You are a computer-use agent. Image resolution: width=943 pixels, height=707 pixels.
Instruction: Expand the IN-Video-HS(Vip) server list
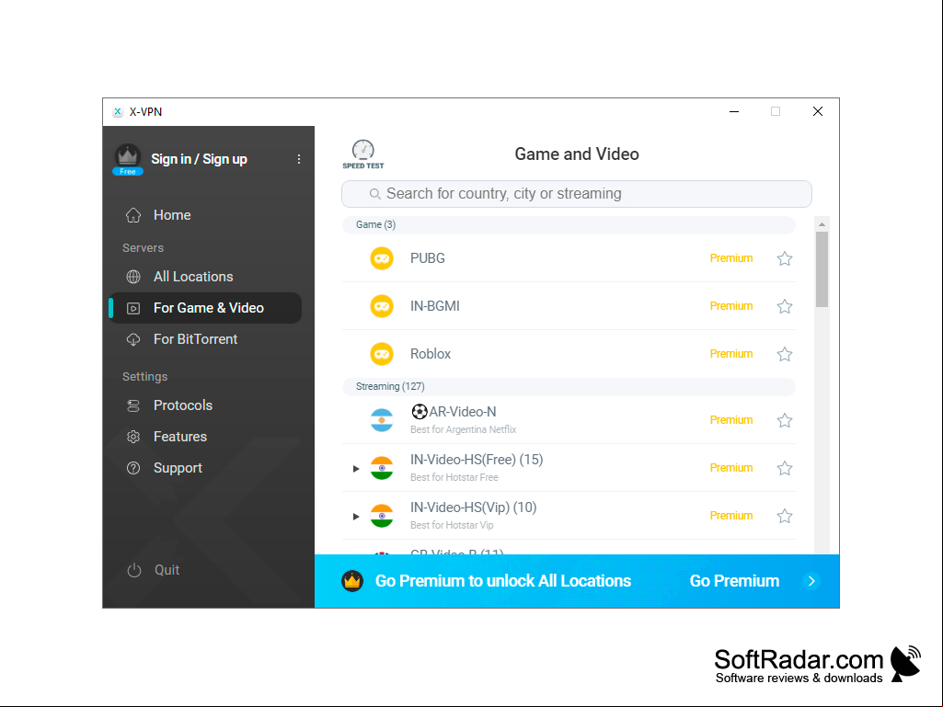click(x=356, y=517)
